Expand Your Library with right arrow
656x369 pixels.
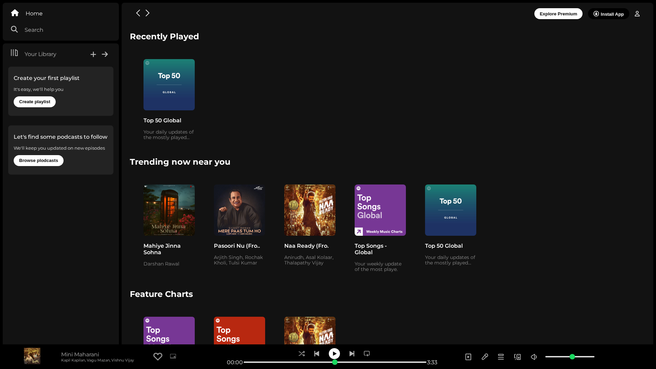[105, 54]
